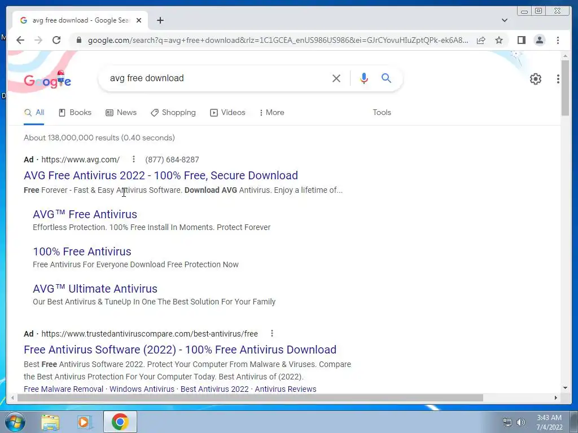Reload the current page

tap(56, 40)
